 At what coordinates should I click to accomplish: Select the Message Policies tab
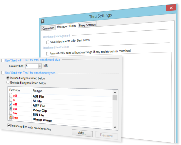coord(66,26)
